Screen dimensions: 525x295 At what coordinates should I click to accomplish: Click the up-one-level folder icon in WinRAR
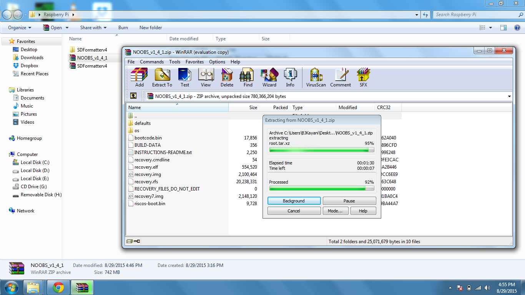(x=133, y=96)
